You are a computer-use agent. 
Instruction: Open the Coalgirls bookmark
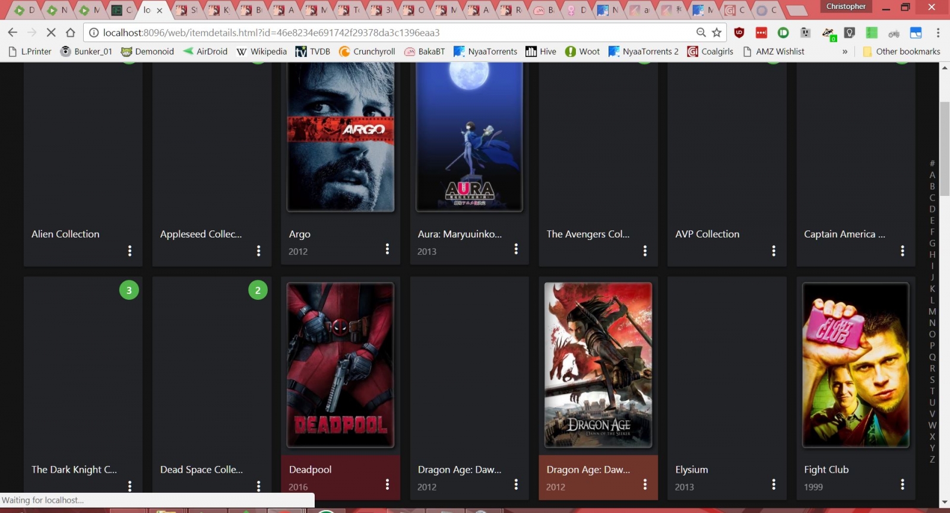click(710, 52)
